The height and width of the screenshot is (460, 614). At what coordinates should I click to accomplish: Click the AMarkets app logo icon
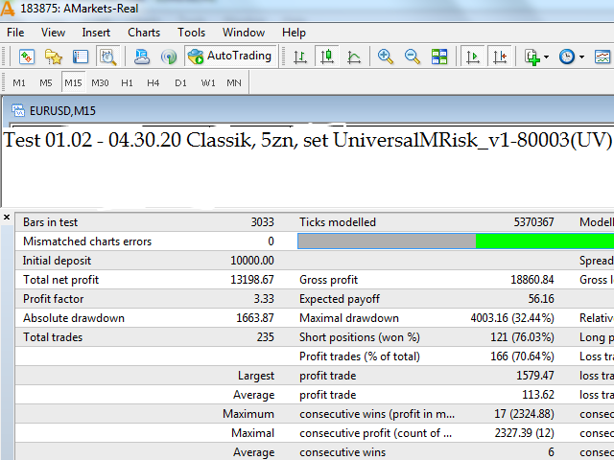pos(8,9)
